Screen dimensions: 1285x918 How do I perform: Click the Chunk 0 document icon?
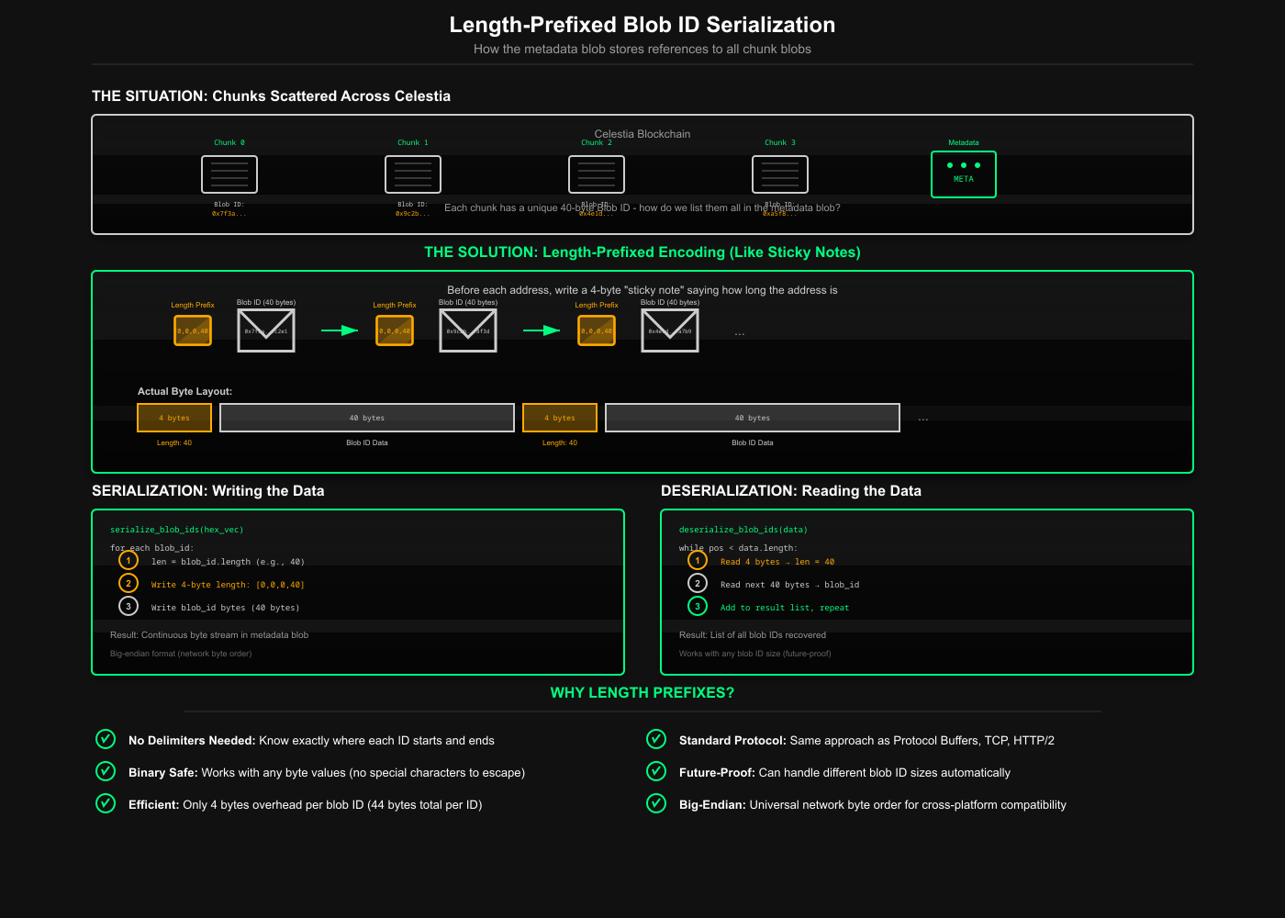point(229,174)
